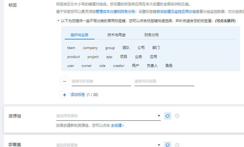The height and width of the screenshot is (147, 244).
Task: Focus the 请填写标签值 input field
Action: 164,81
